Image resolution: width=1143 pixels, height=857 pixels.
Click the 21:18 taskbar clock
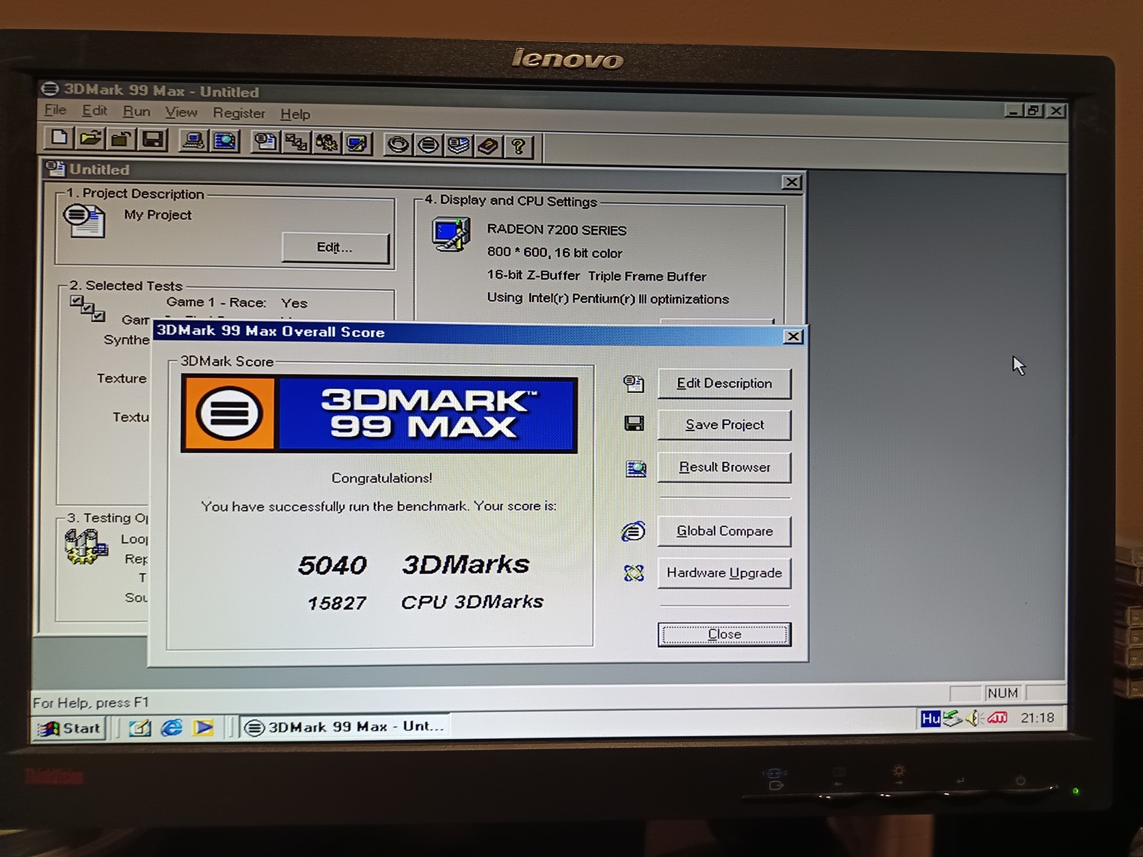click(x=1037, y=718)
